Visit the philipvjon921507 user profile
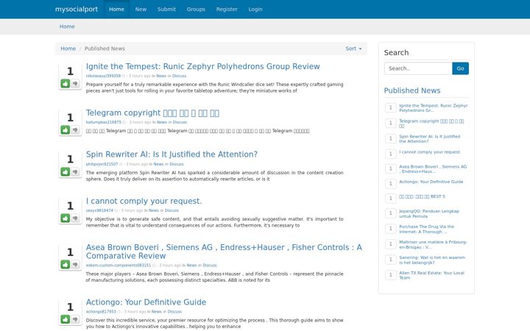Image resolution: width=530 pixels, height=331 pixels. 102,164
